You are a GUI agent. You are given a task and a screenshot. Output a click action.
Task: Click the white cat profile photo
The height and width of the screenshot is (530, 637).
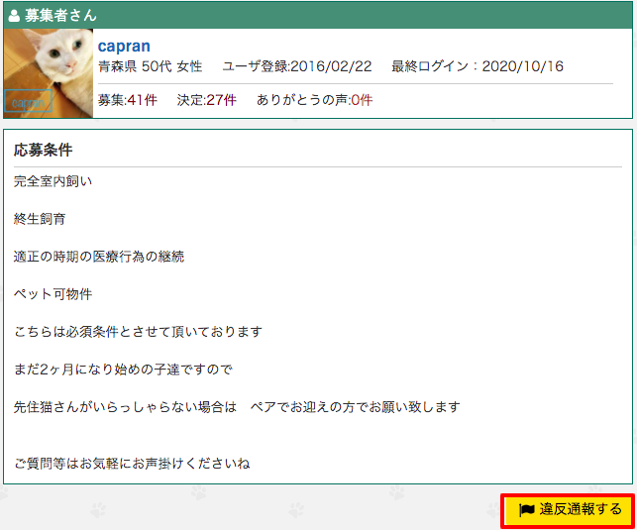coord(49,73)
